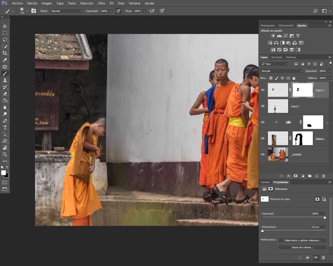Open the Selección menu

[x=87, y=3]
